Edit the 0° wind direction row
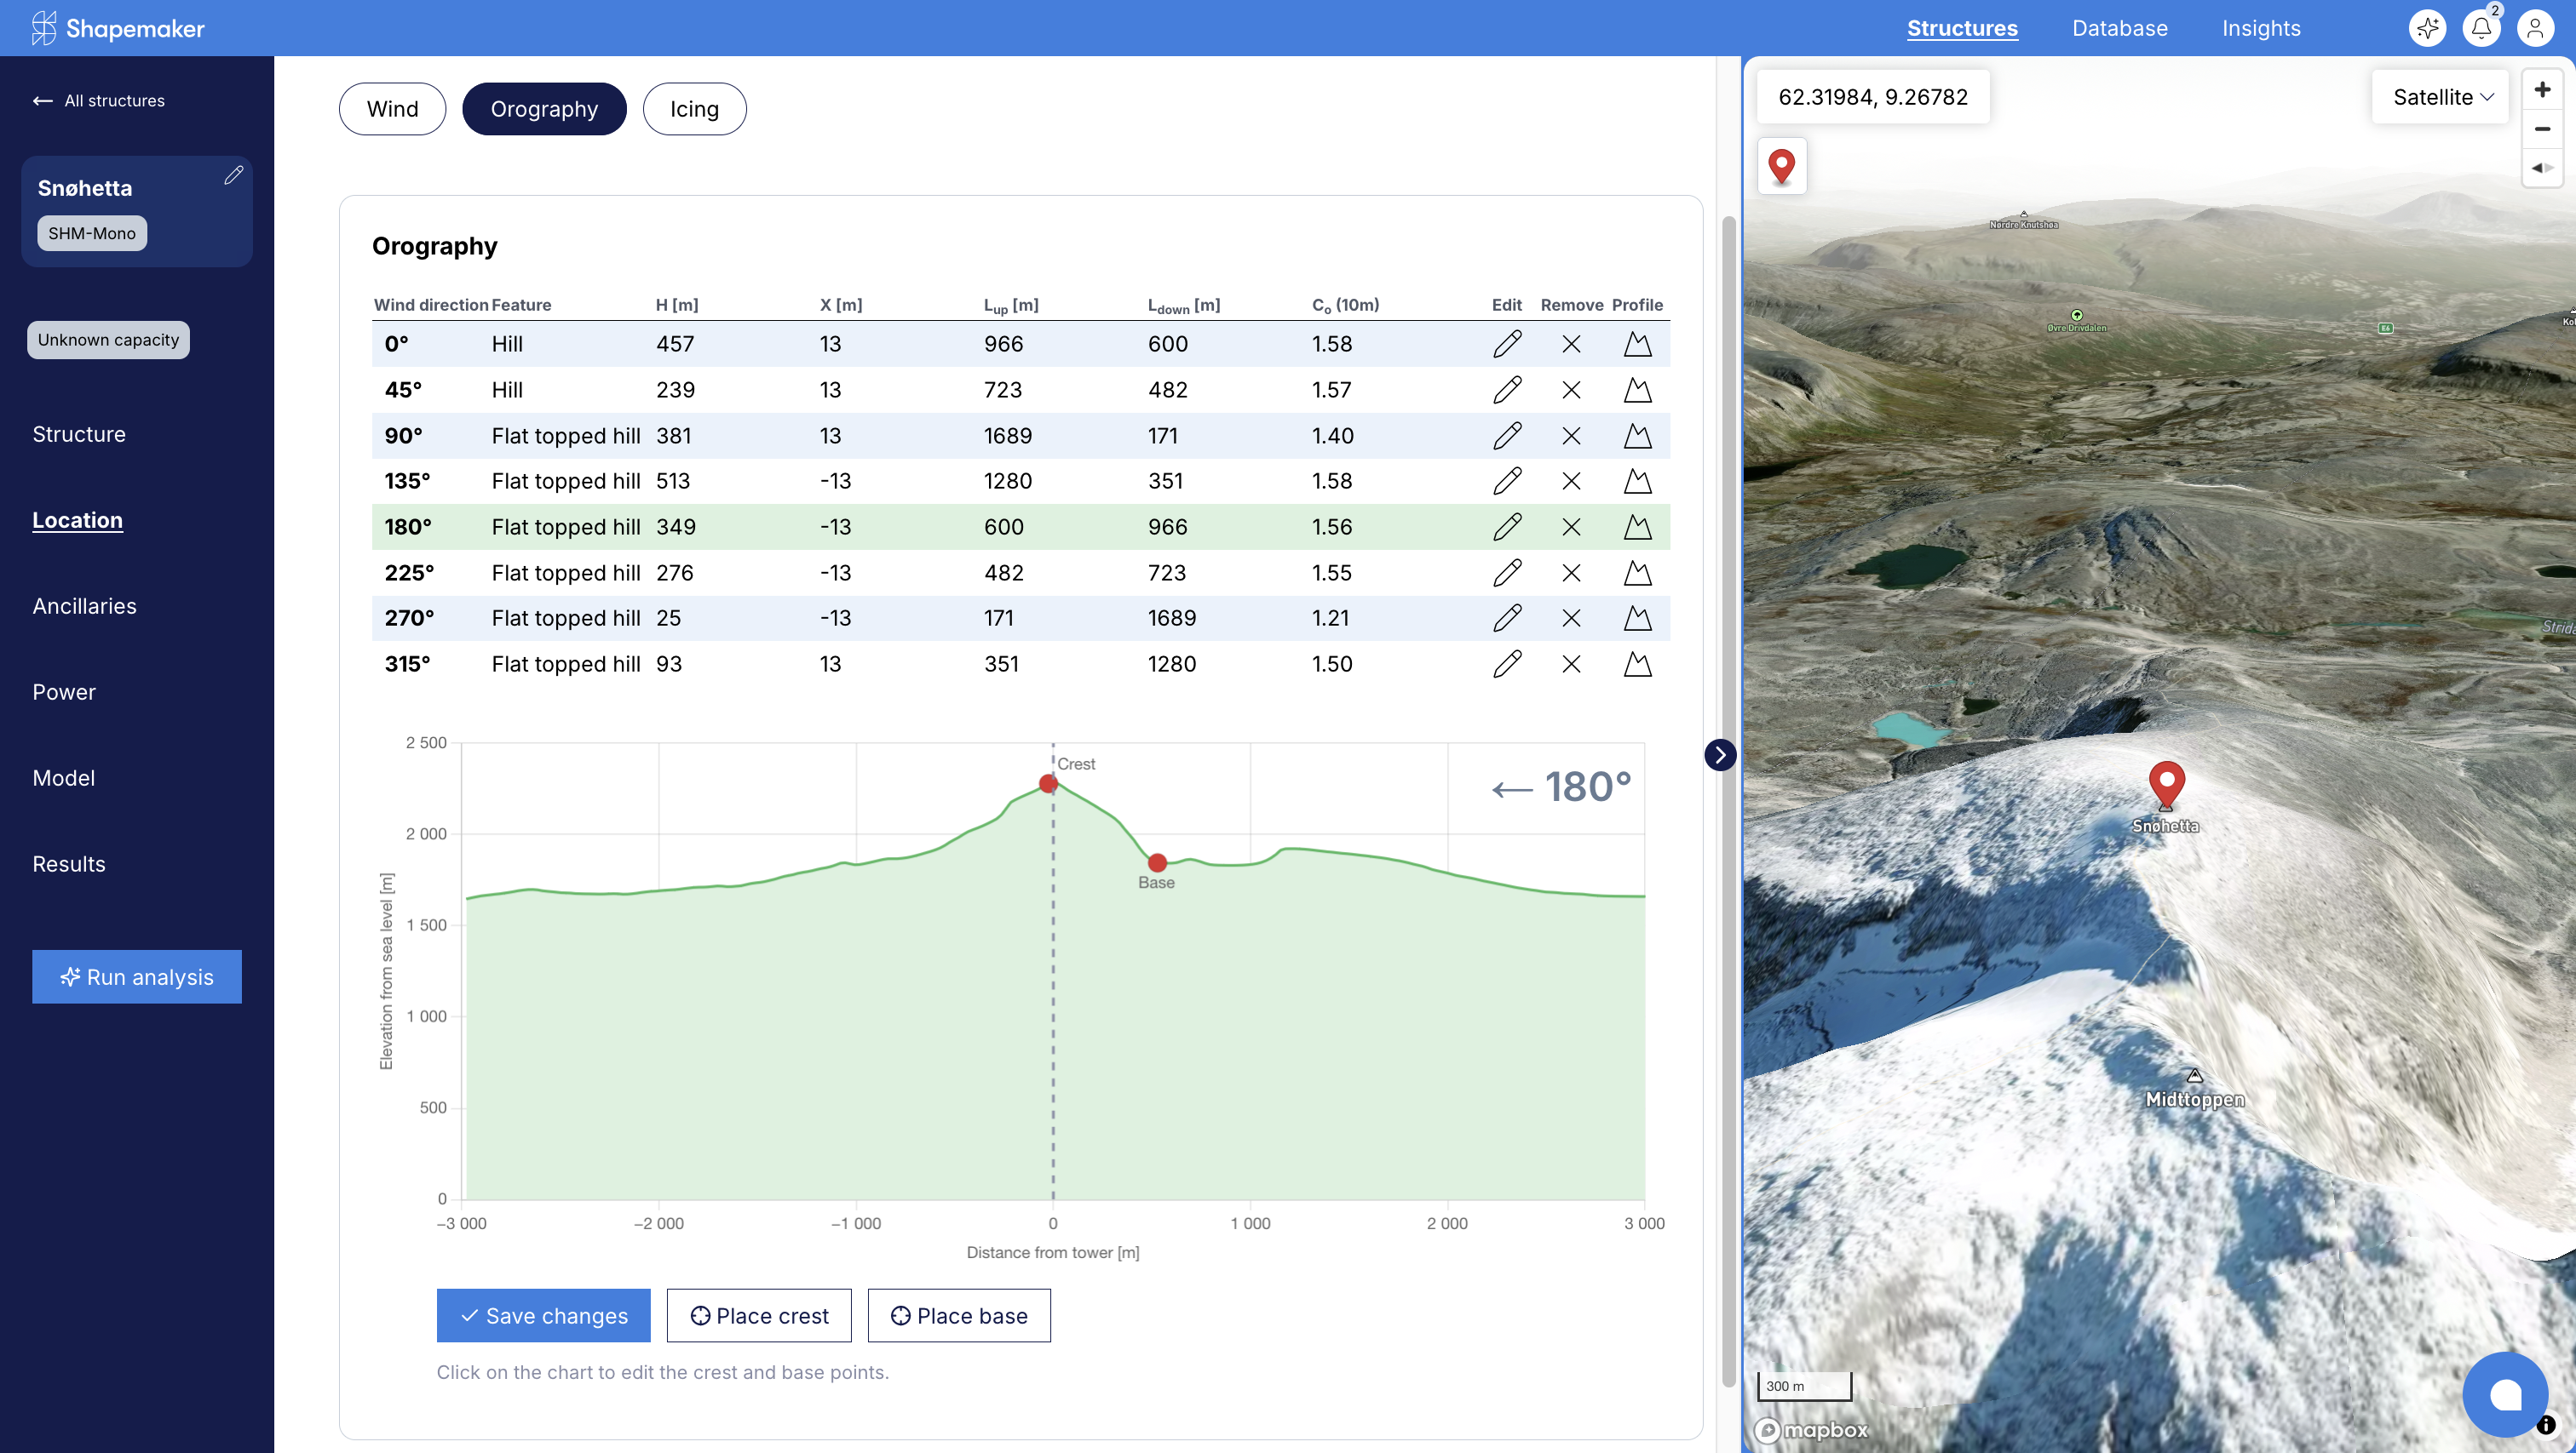This screenshot has height=1453, width=2576. (x=1507, y=344)
